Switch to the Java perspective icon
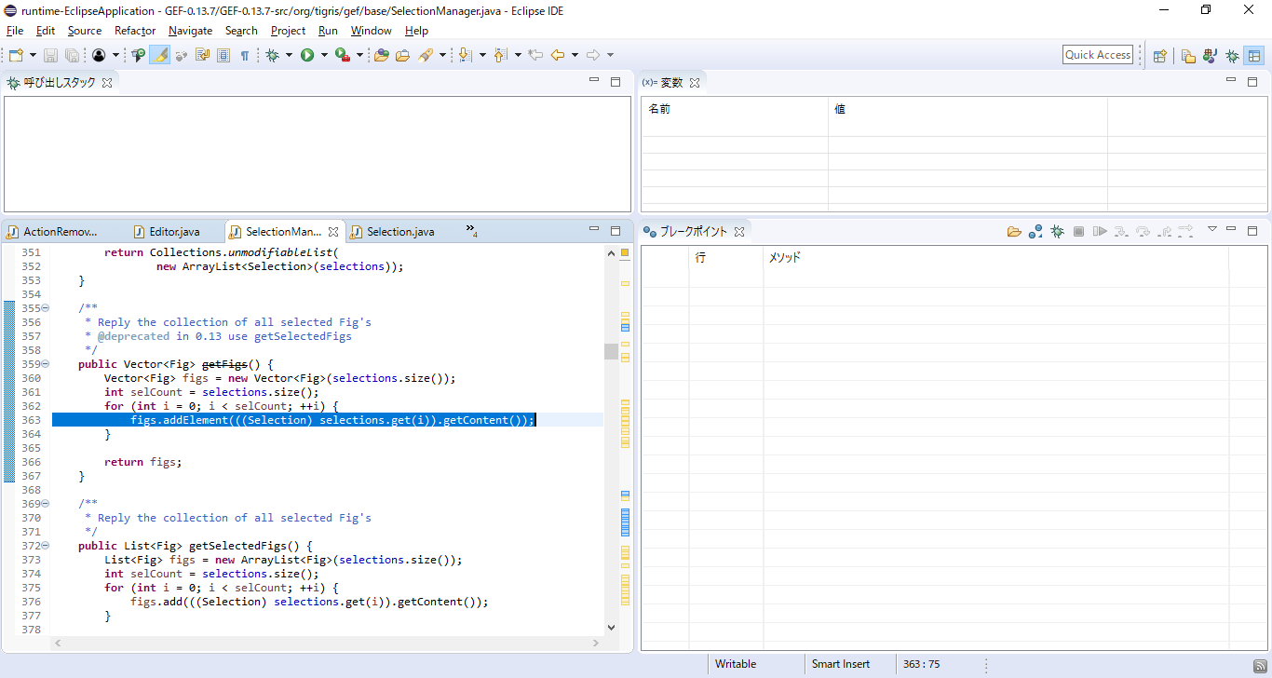 (x=1210, y=56)
